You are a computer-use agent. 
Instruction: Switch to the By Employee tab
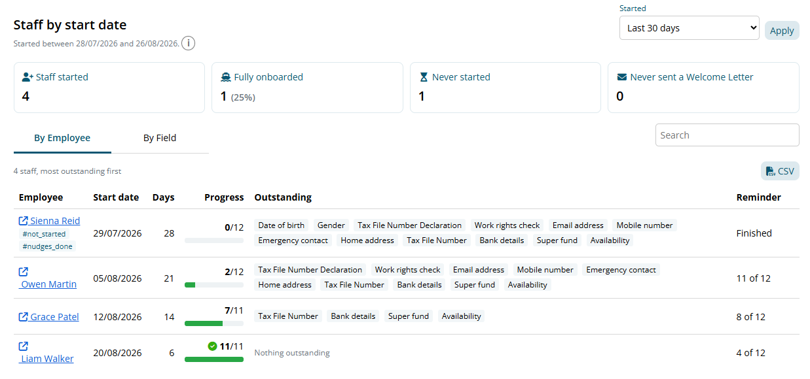[x=62, y=138]
